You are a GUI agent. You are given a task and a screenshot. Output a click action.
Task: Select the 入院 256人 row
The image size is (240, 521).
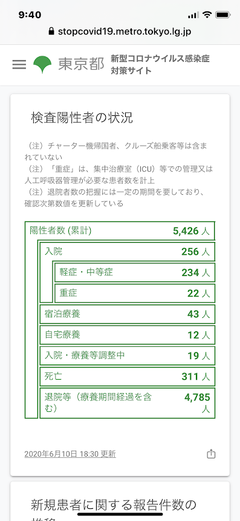127,252
